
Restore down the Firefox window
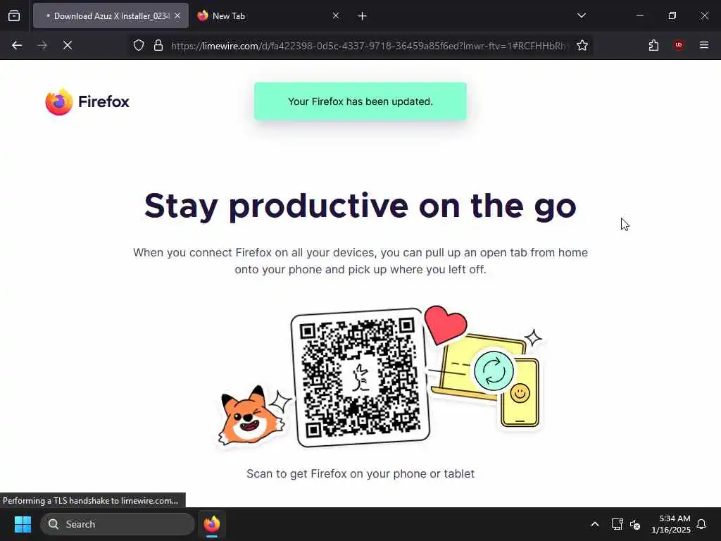[672, 15]
